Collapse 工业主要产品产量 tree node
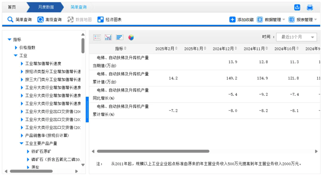 22,143
